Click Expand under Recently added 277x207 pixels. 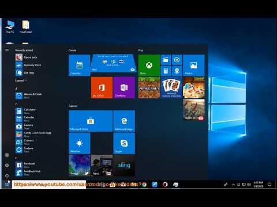click(x=21, y=80)
